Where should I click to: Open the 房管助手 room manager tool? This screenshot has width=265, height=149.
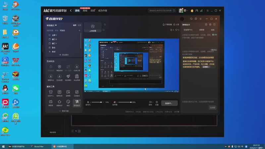(x=59, y=103)
